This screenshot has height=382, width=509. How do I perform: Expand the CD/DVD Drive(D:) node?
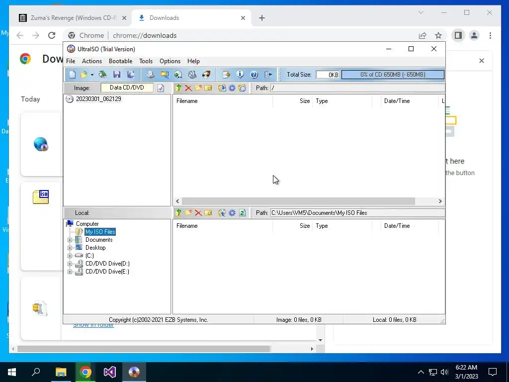point(70,264)
